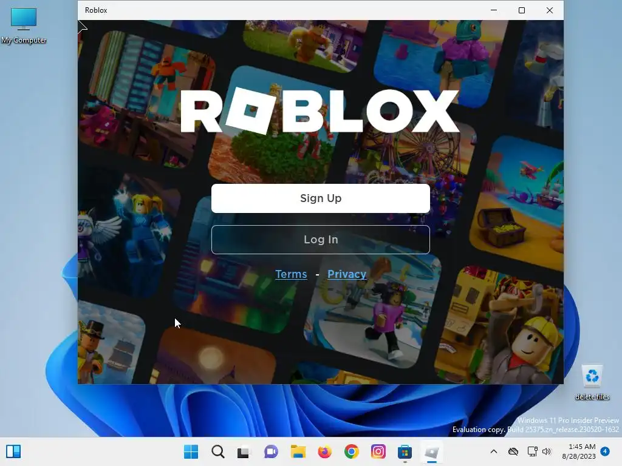
Task: Open Task View in the taskbar
Action: point(244,451)
